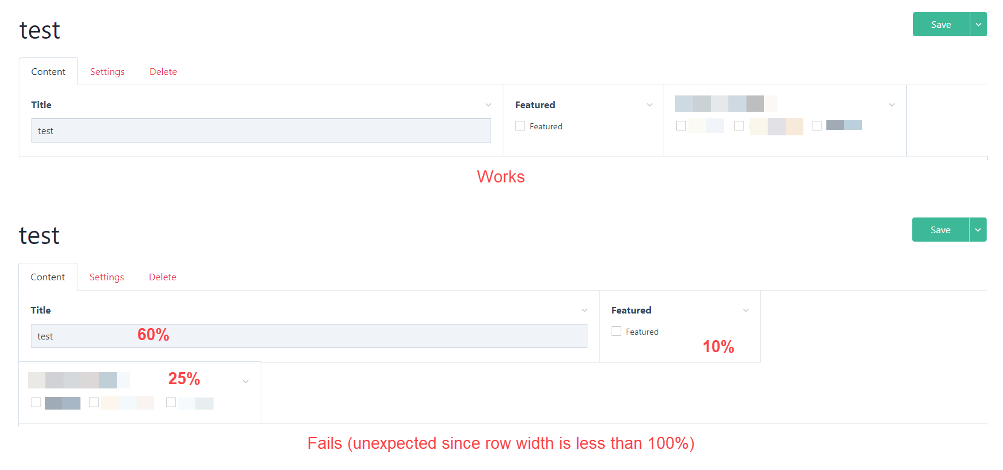The image size is (1003, 470).
Task: Collapse the 25% image gallery section
Action: pyautogui.click(x=246, y=381)
